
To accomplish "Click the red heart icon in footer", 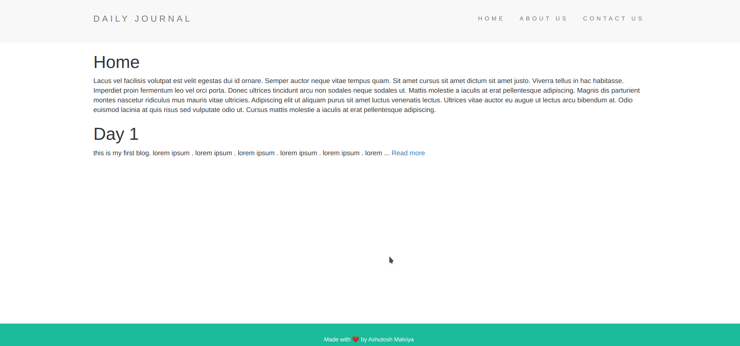I will 355,339.
